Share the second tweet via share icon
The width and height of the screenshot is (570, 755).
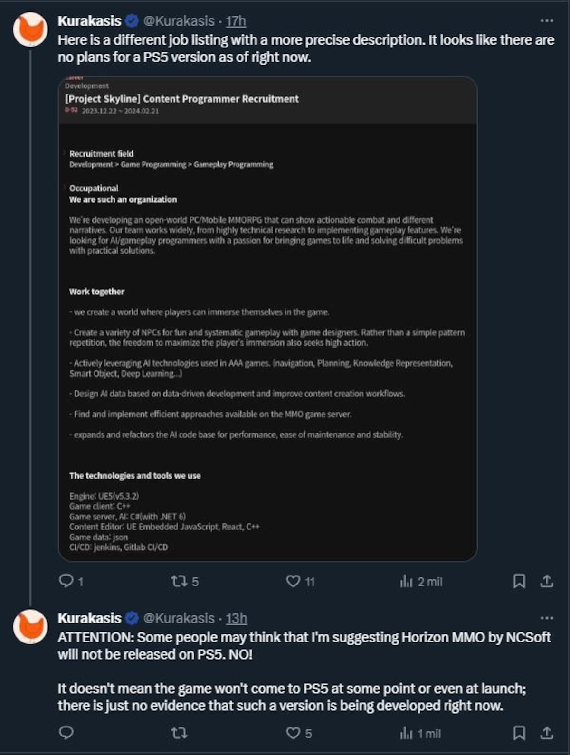pyautogui.click(x=547, y=733)
